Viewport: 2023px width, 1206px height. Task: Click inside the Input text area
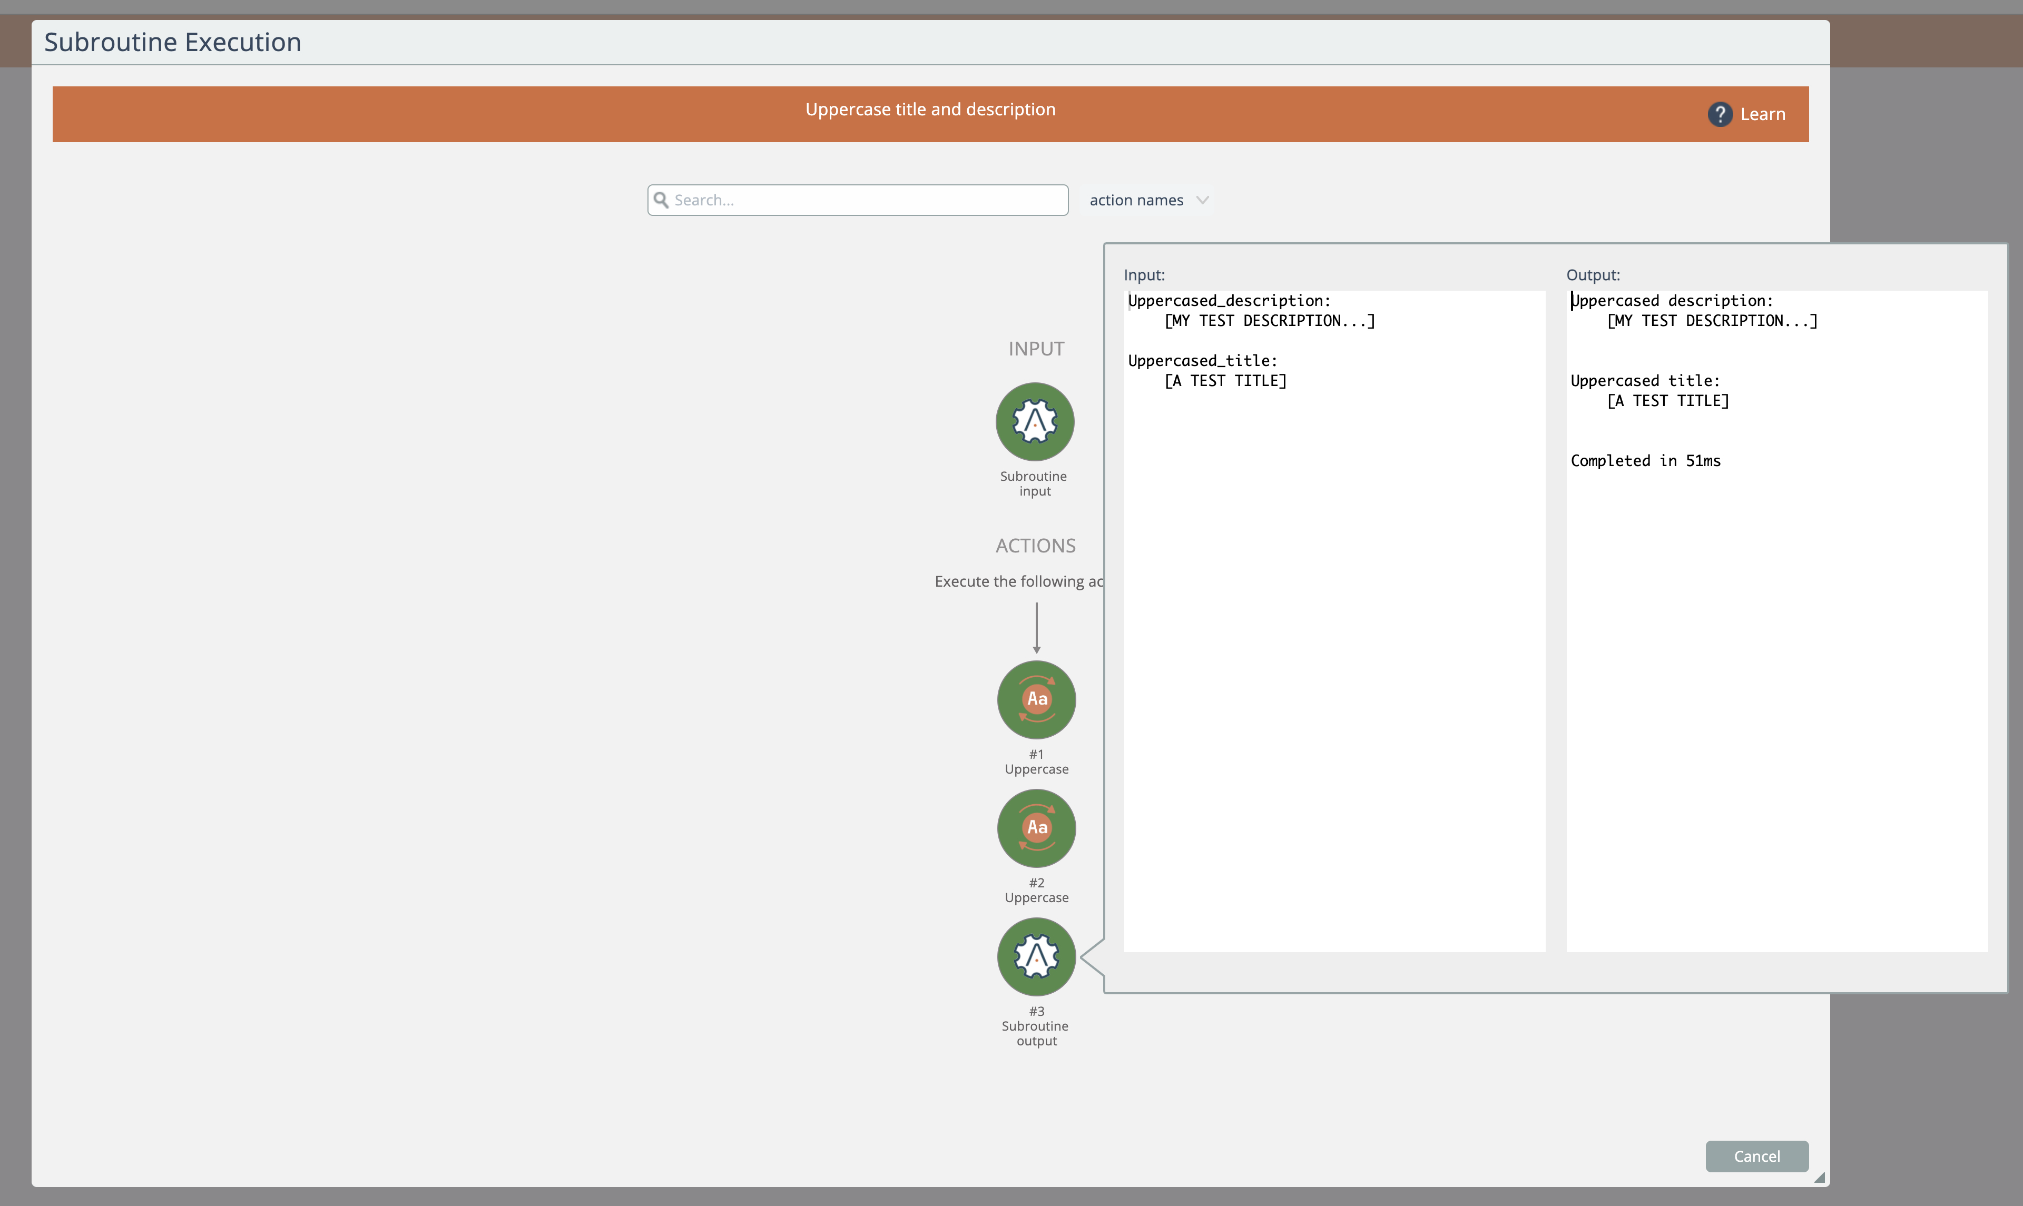pyautogui.click(x=1333, y=650)
